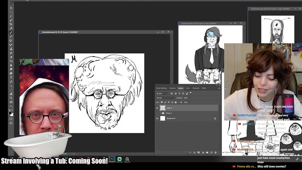
Task: Collapse the layers panel group arrows
Action: (x=217, y=85)
